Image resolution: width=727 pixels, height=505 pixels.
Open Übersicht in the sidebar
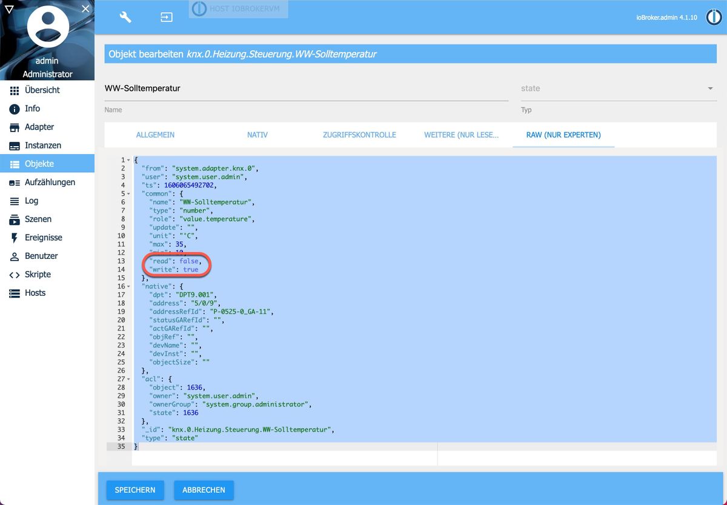tap(47, 90)
